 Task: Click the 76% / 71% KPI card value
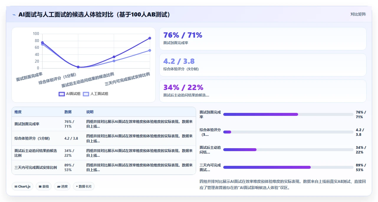click(183, 35)
